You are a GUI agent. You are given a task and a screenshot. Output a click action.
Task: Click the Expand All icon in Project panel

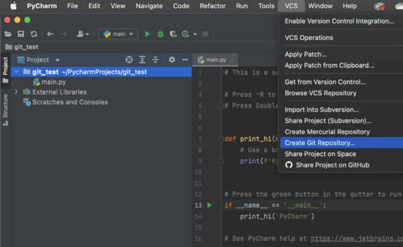142,60
